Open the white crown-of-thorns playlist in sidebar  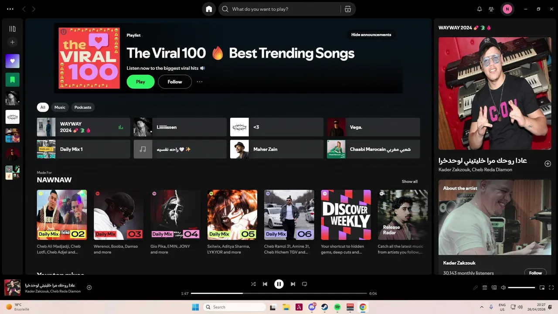12,117
